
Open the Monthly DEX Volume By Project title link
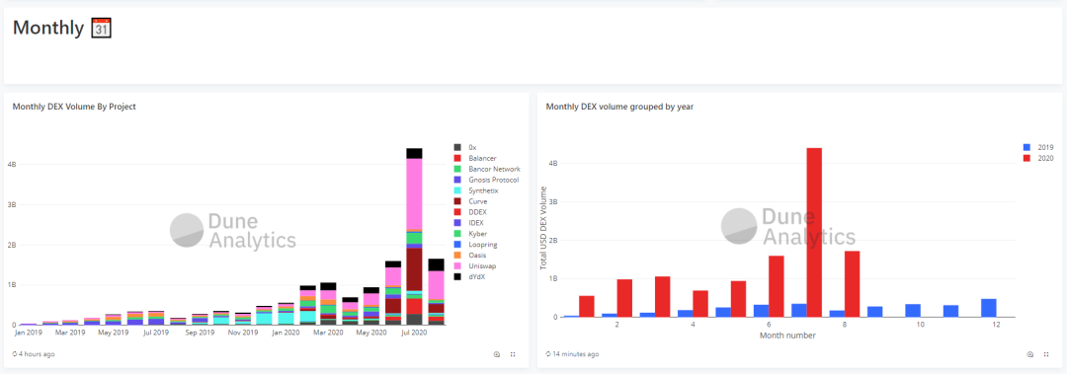point(74,106)
